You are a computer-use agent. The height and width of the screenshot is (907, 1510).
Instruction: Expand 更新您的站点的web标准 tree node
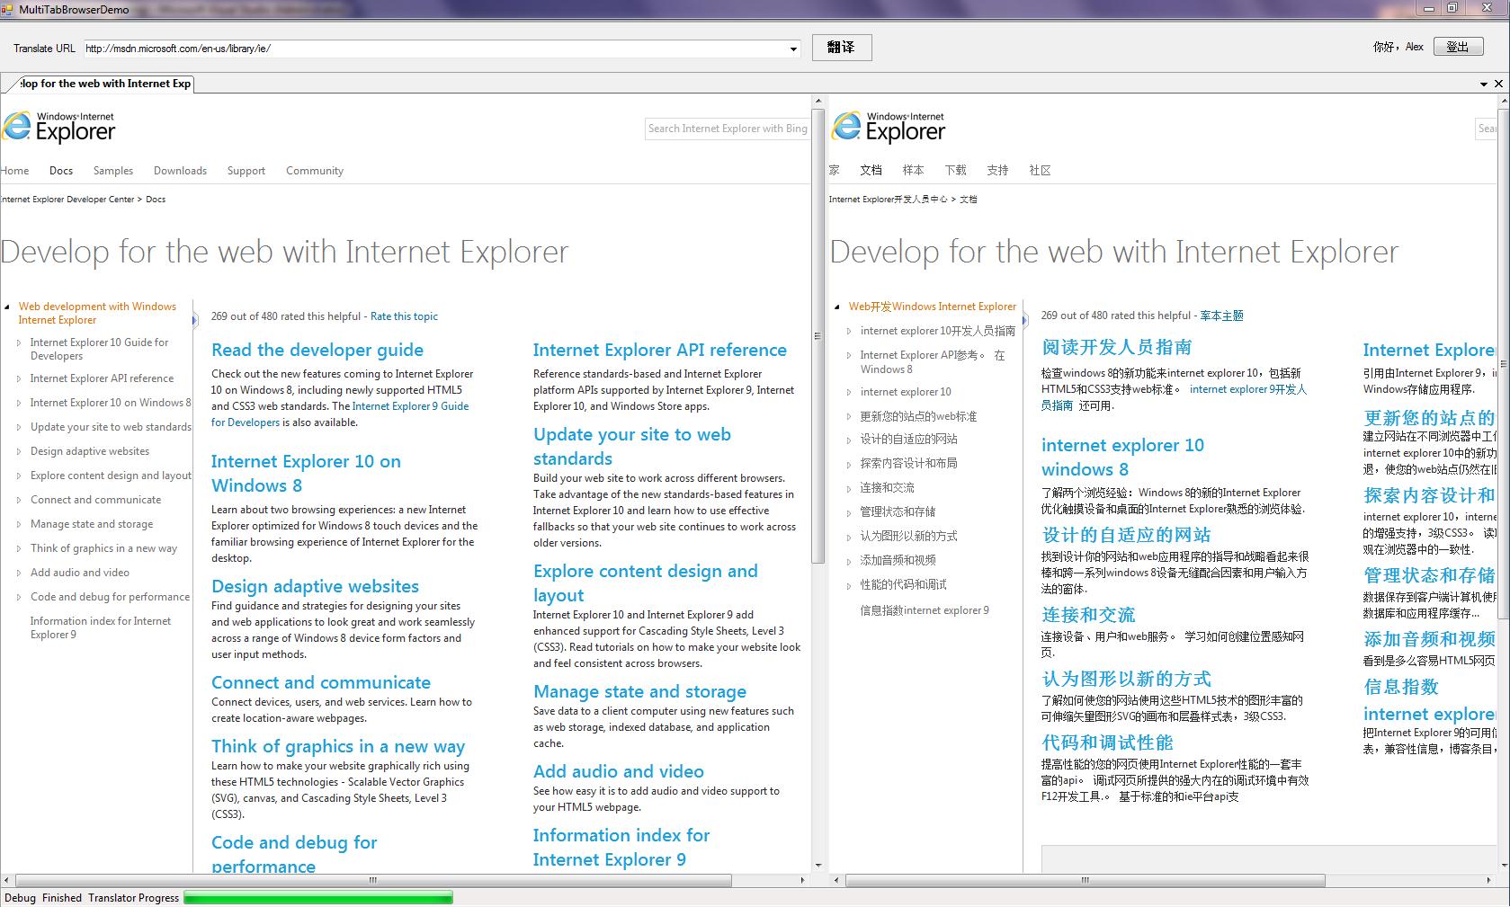[849, 416]
